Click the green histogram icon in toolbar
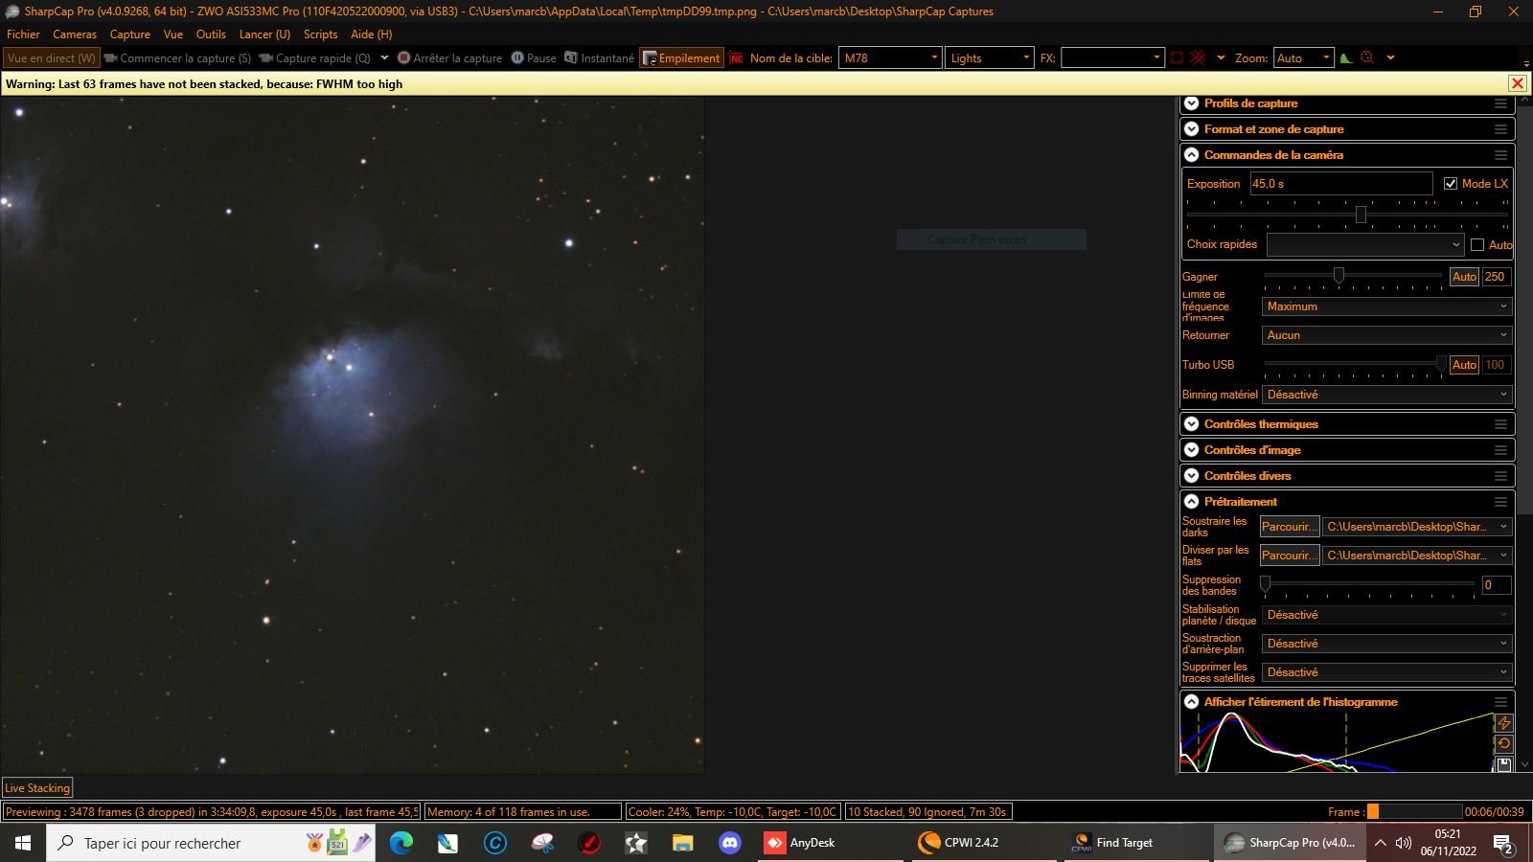Viewport: 1533px width, 862px height. pos(1346,58)
